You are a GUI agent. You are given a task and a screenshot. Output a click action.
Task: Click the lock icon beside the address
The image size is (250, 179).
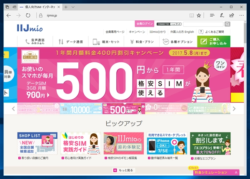[x=41, y=15]
